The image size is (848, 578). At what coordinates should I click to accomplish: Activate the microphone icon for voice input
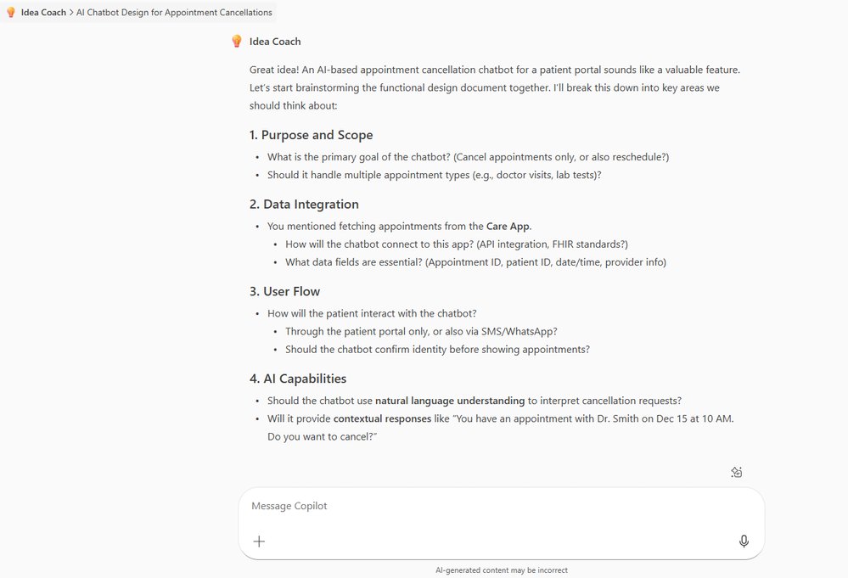pos(744,541)
